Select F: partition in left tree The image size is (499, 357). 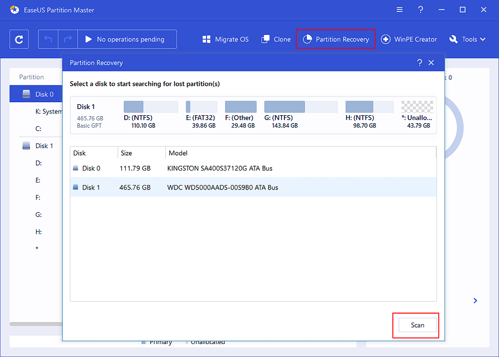pyautogui.click(x=38, y=197)
